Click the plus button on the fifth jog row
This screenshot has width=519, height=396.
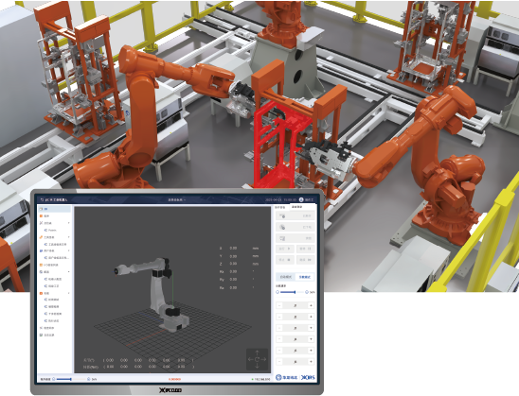[311, 351]
